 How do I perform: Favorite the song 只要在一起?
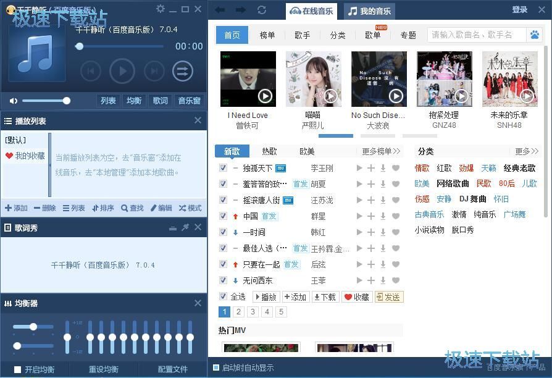point(396,264)
